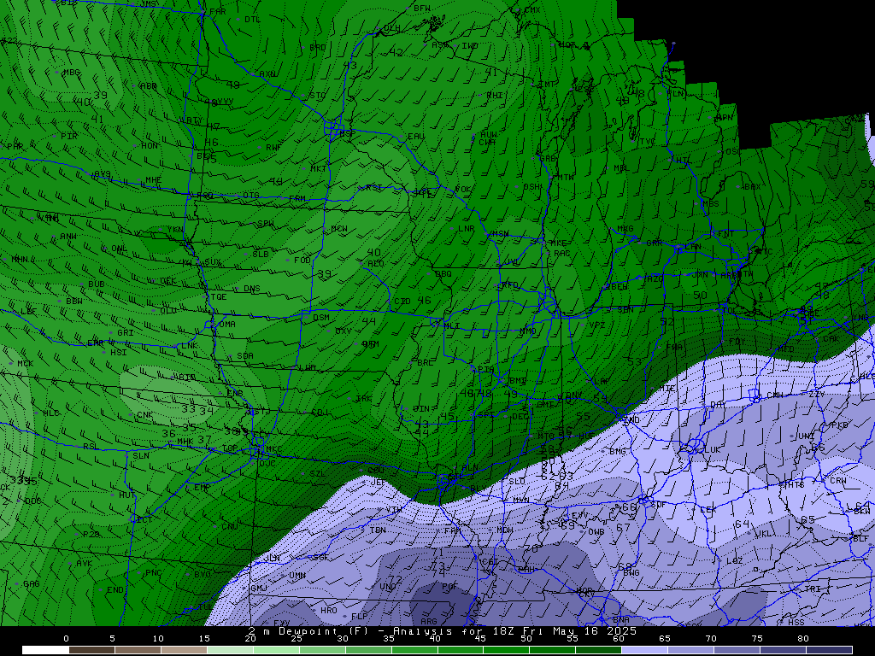Click the FWA station label
875x656 pixels.
(x=674, y=347)
